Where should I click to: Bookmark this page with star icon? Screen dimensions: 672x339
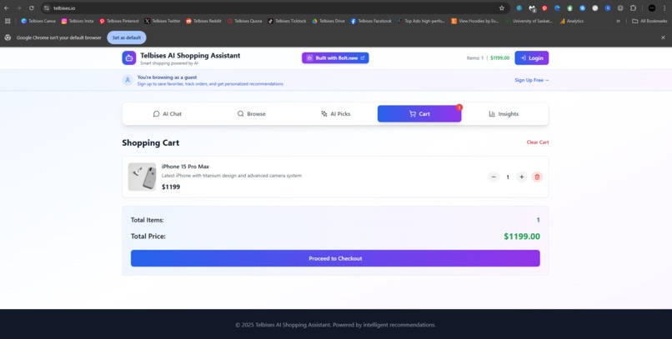click(501, 8)
